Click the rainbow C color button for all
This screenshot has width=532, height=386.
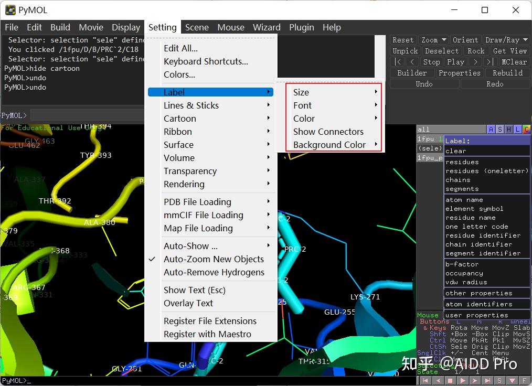[526, 130]
